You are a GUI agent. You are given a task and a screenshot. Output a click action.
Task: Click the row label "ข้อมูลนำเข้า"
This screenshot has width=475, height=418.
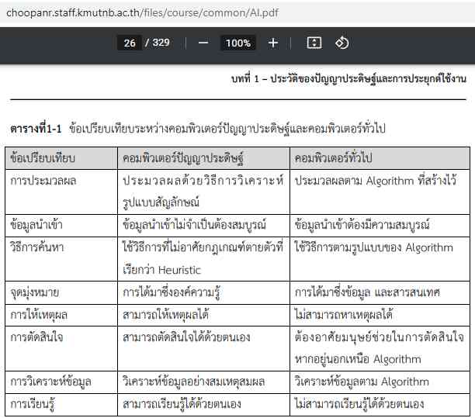(36, 225)
